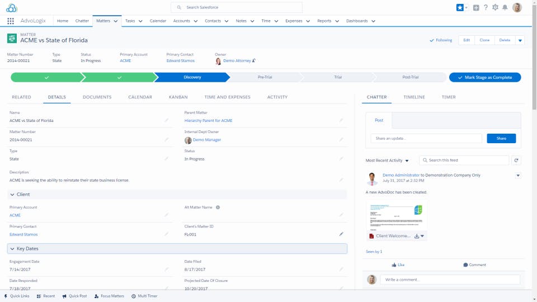
Task: Expand the Matters tab dropdown chevron
Action: click(116, 21)
